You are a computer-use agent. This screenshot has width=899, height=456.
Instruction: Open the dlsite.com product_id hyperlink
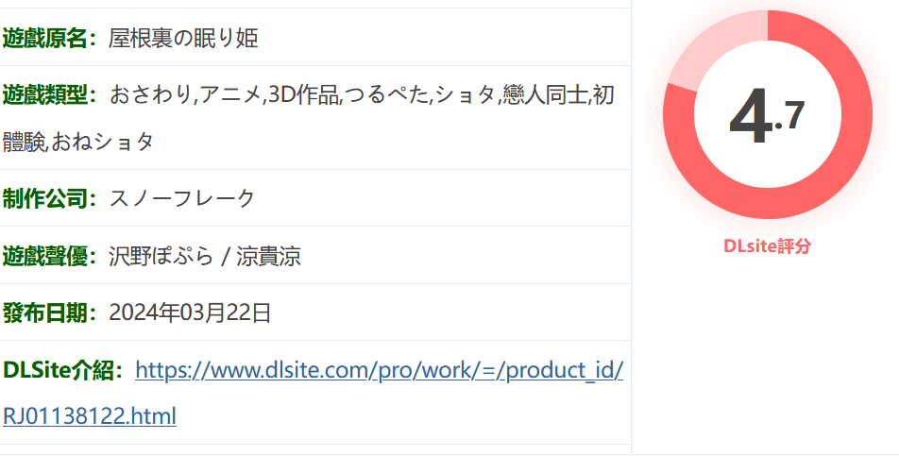point(379,371)
